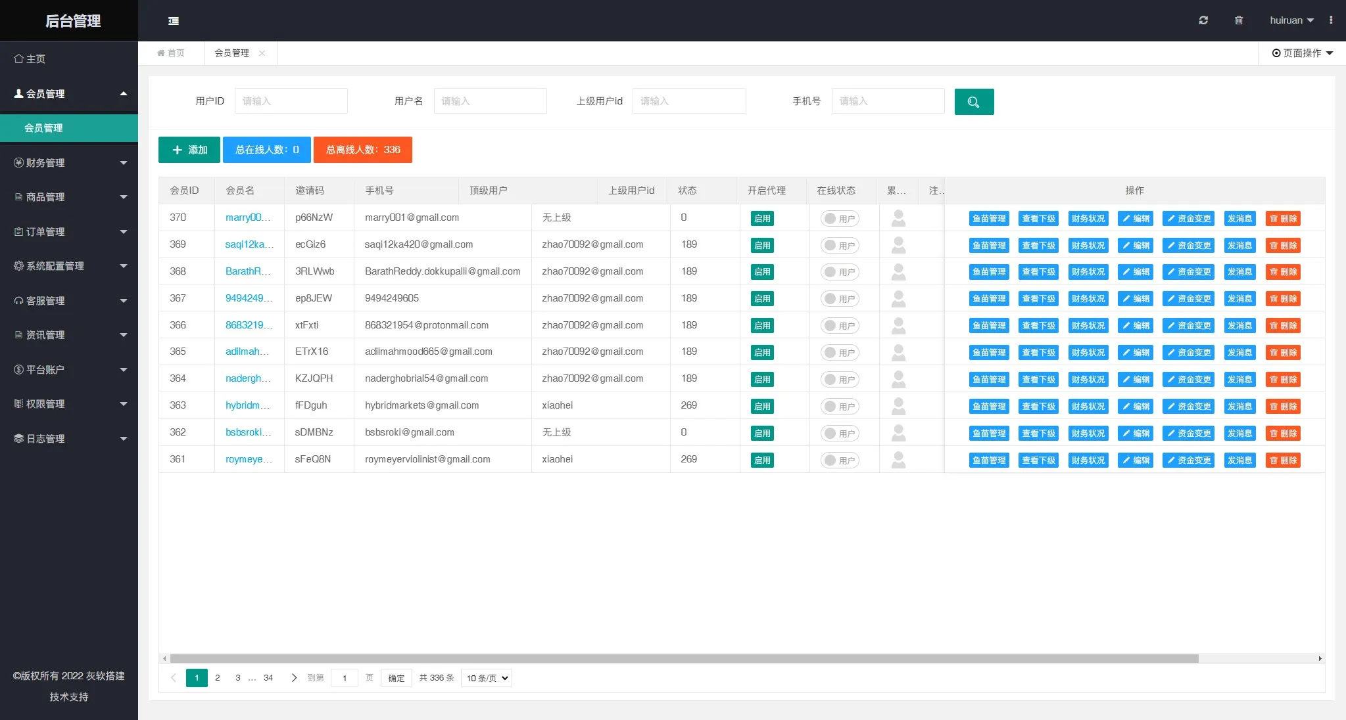This screenshot has width=1346, height=720.
Task: Click the refresh icon in top bar
Action: (x=1203, y=20)
